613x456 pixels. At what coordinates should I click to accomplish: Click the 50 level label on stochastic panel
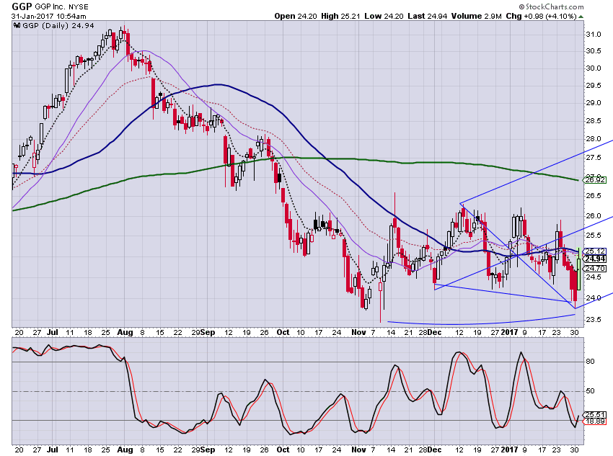pyautogui.click(x=590, y=390)
